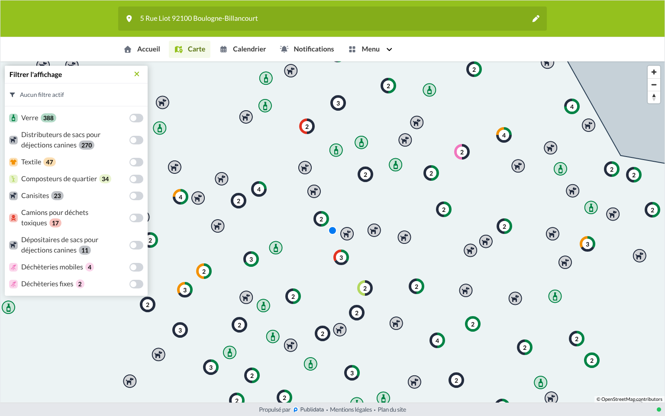Click the light-green cluster marker 2
The width and height of the screenshot is (665, 416).
point(365,288)
